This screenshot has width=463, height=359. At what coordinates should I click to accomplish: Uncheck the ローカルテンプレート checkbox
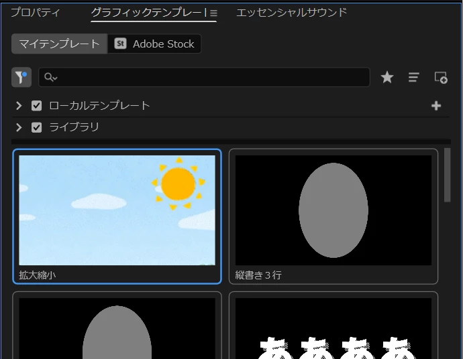[37, 106]
